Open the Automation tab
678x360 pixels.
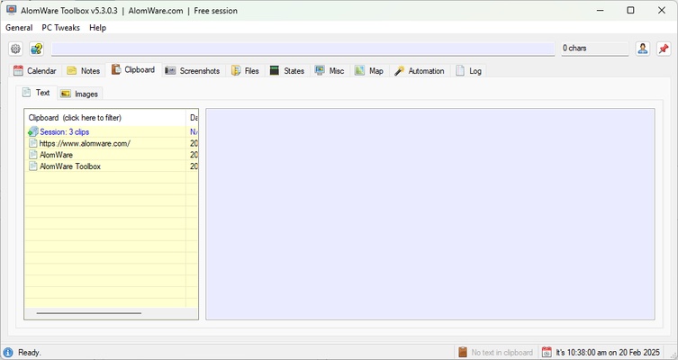click(x=420, y=71)
